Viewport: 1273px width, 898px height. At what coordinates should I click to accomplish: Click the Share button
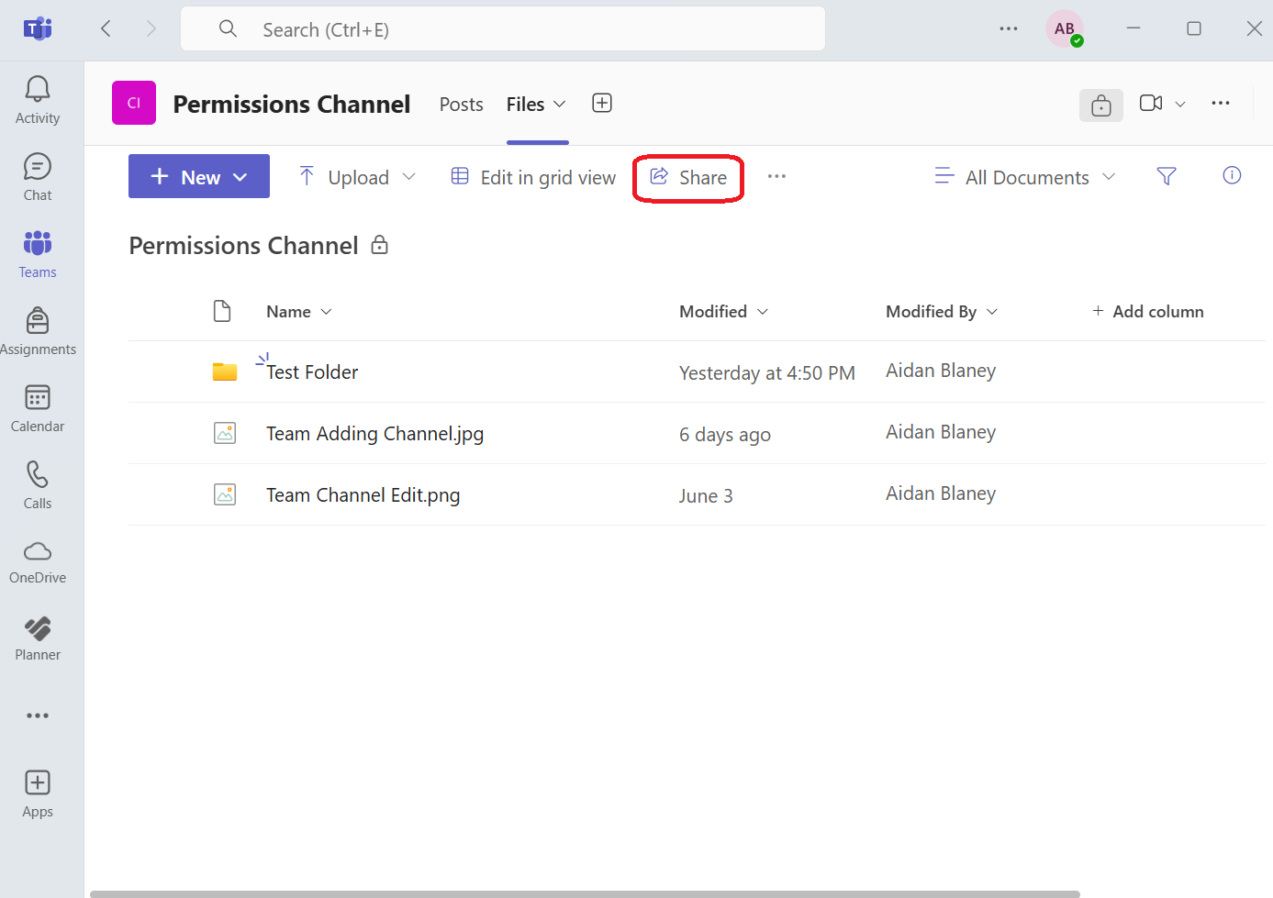tap(688, 177)
